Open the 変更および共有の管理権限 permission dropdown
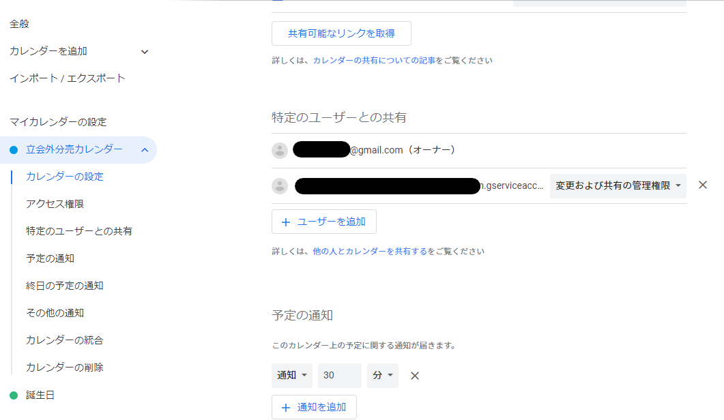724x420 pixels. click(x=618, y=186)
